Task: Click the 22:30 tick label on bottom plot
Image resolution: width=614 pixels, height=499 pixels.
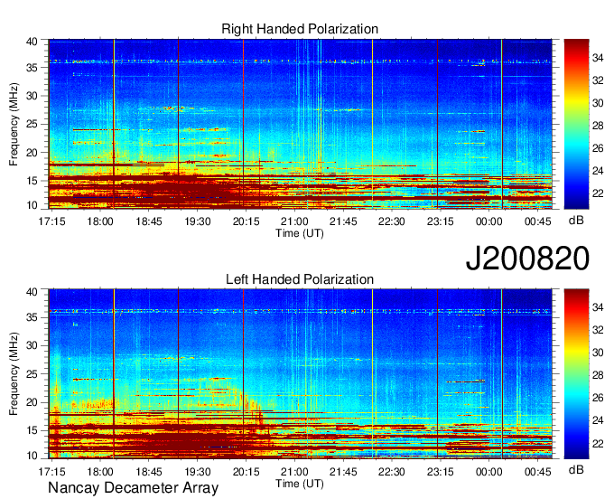Action: 392,472
